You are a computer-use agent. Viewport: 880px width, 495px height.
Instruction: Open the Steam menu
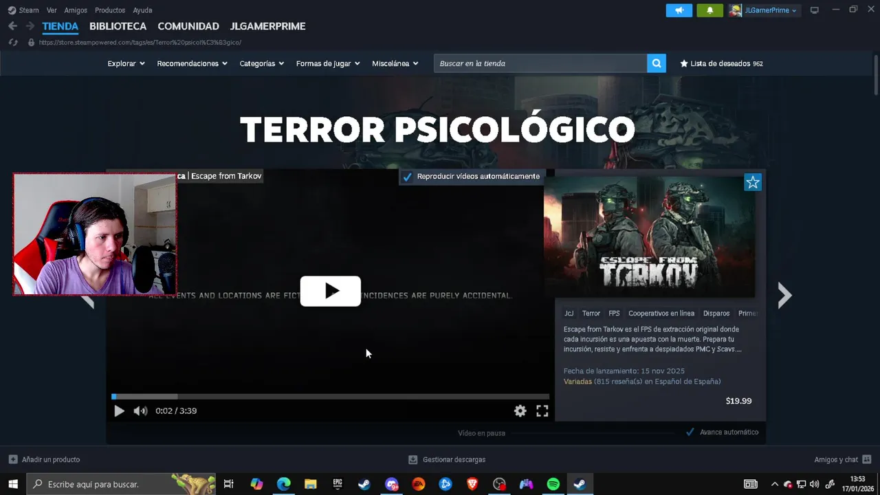(x=23, y=10)
